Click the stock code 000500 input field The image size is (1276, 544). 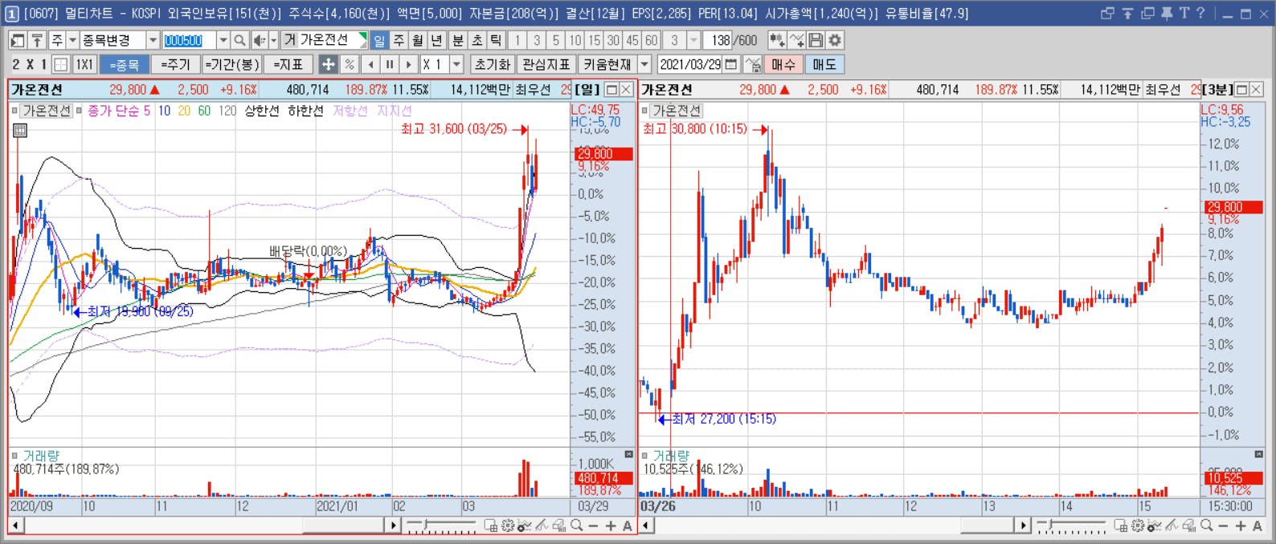coord(189,40)
